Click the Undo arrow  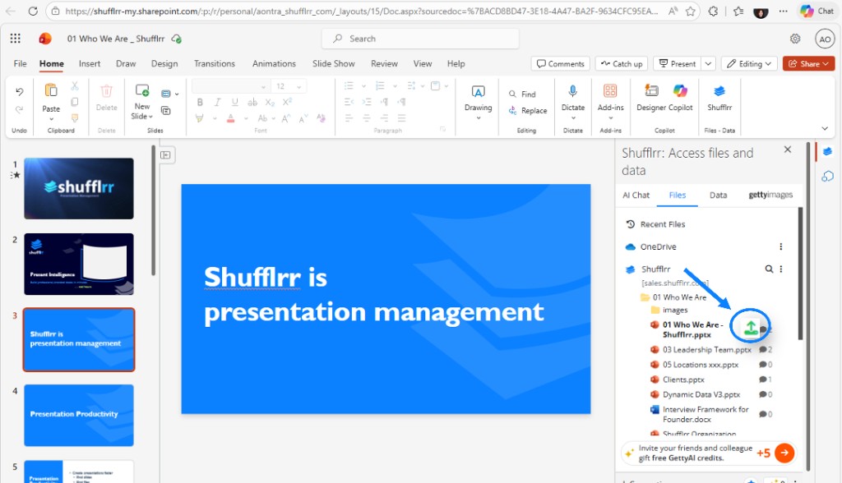pos(20,91)
